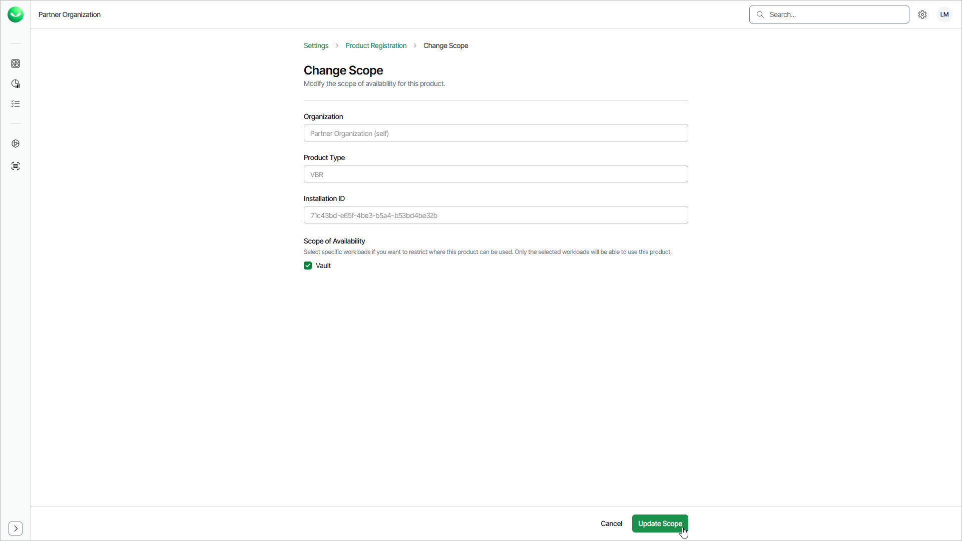The height and width of the screenshot is (541, 962).
Task: Open the task list icon in sidebar
Action: coord(16,103)
